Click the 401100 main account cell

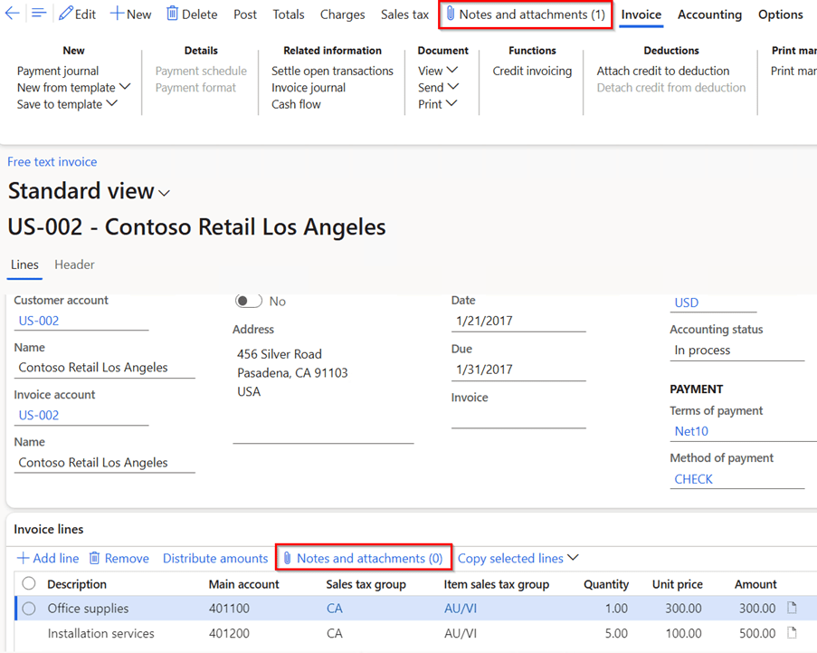229,608
